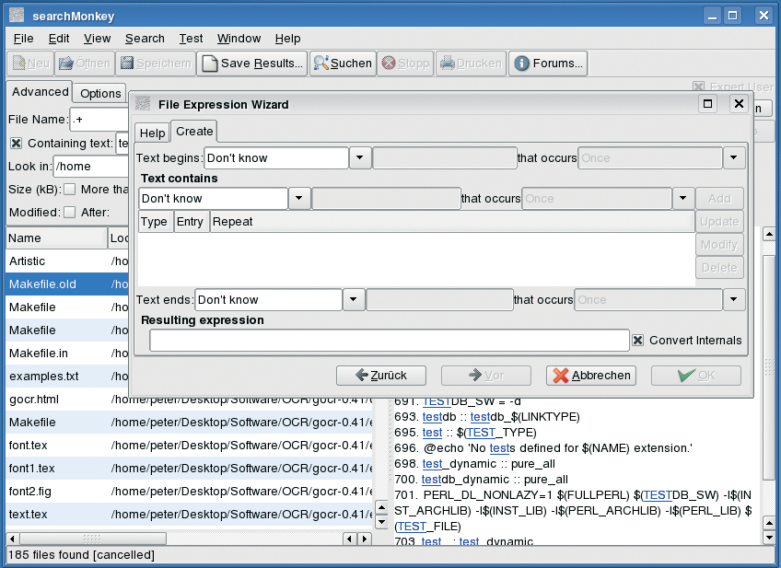Viewport: 781px width, 568px height.
Task: Open the Text begins type dropdown
Action: (x=359, y=157)
